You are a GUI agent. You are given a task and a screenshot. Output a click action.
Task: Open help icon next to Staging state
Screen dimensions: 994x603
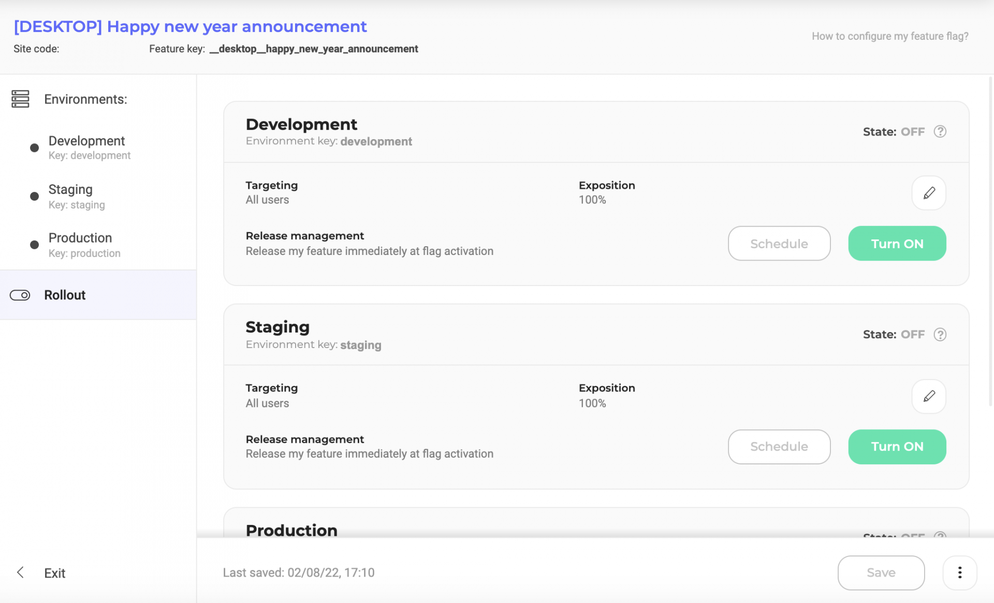tap(940, 335)
